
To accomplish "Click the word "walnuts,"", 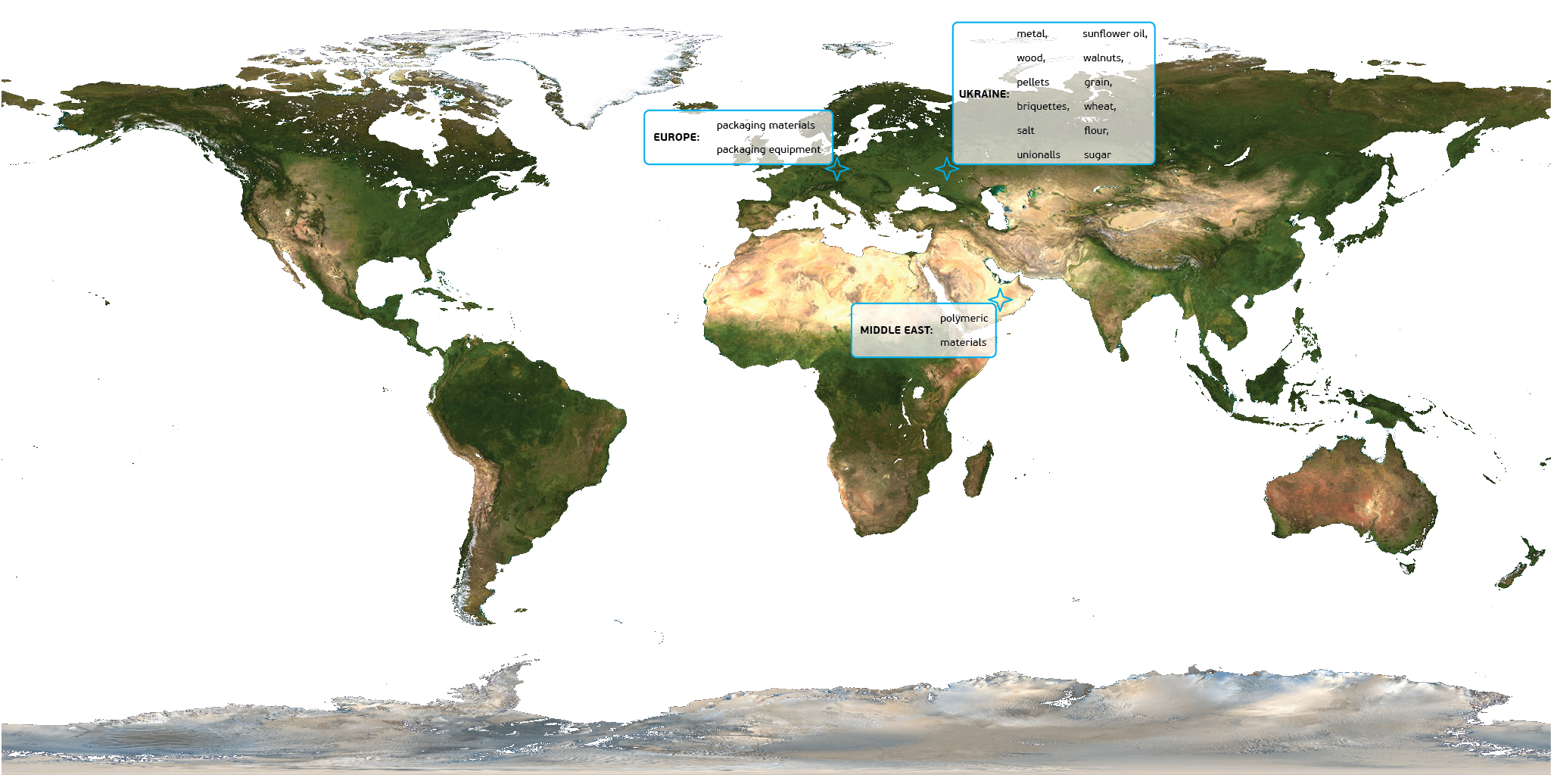I will click(x=1103, y=58).
